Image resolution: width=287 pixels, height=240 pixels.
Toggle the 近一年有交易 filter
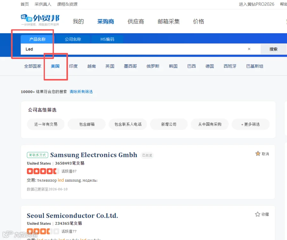[46, 124]
